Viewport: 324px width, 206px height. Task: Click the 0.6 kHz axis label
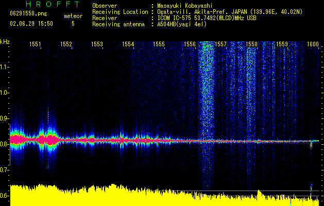4,196
